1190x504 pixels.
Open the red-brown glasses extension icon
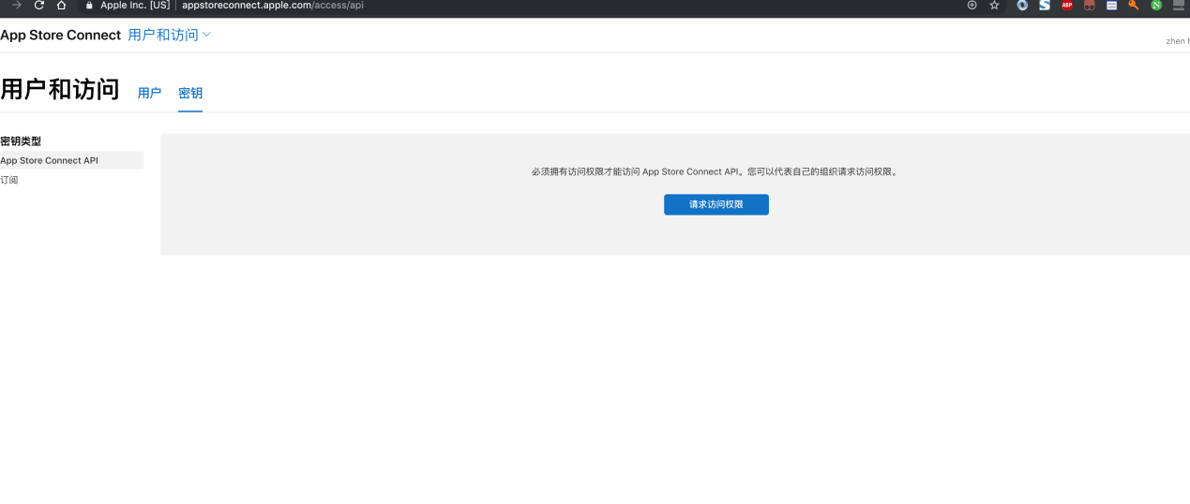[x=1089, y=6]
